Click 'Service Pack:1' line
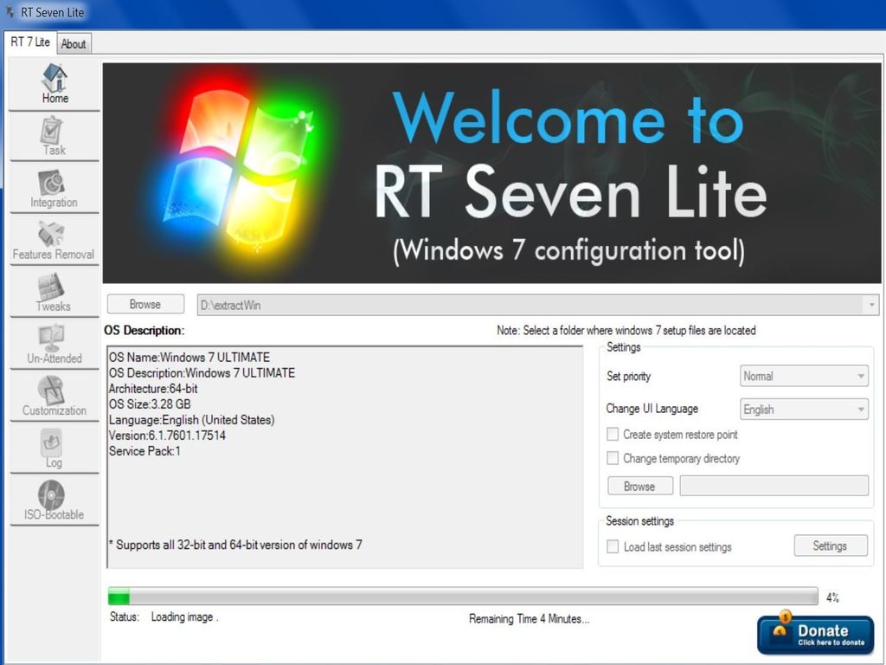886x665 pixels. (x=144, y=451)
